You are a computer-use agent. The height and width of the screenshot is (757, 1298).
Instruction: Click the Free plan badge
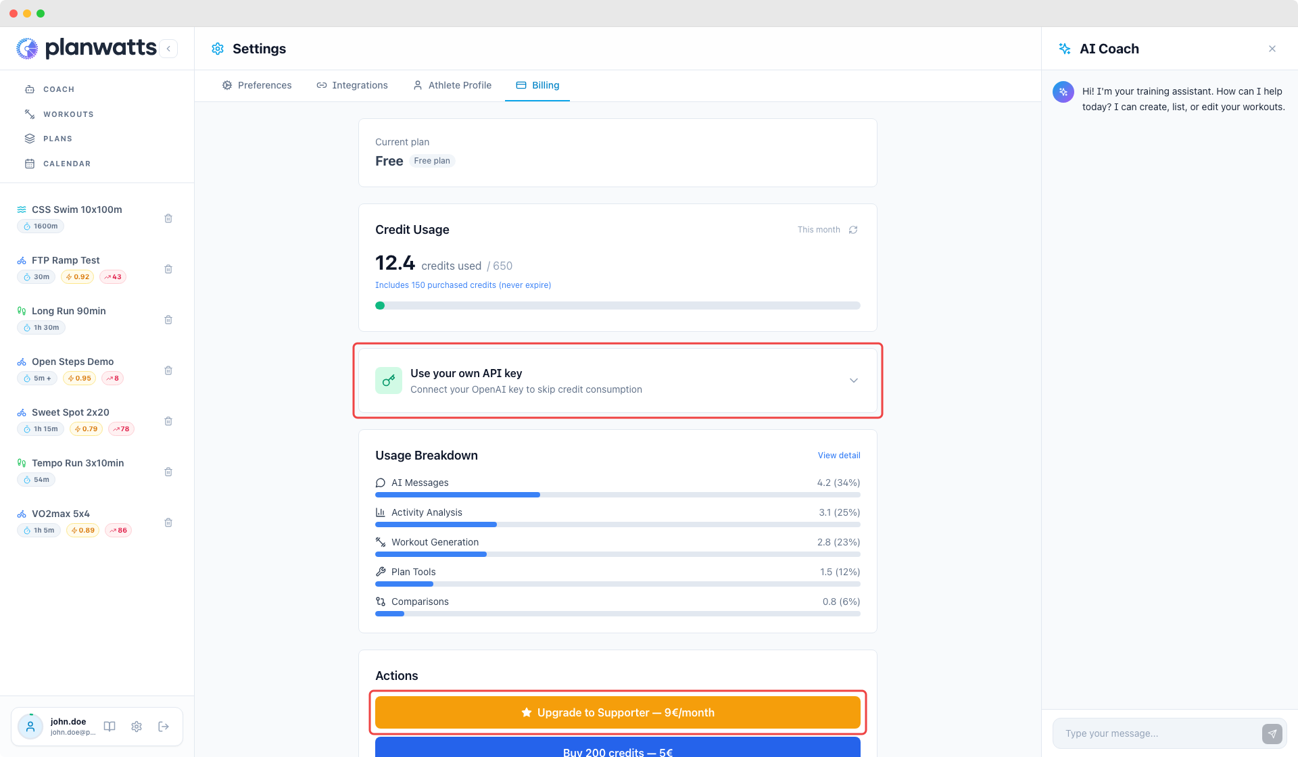[x=432, y=161]
